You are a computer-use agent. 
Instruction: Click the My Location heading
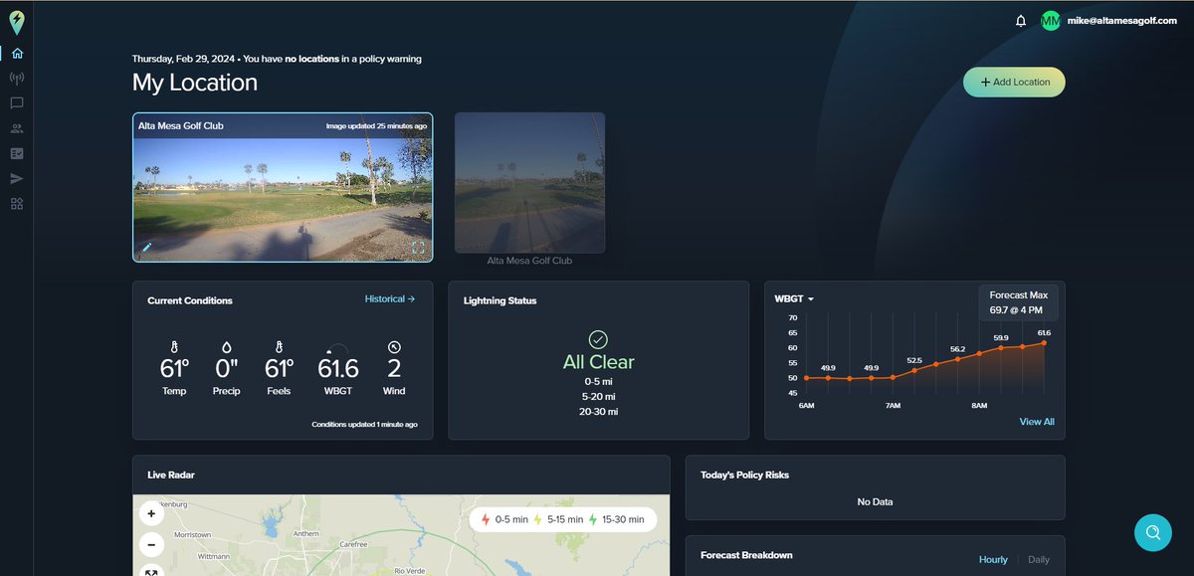(195, 83)
